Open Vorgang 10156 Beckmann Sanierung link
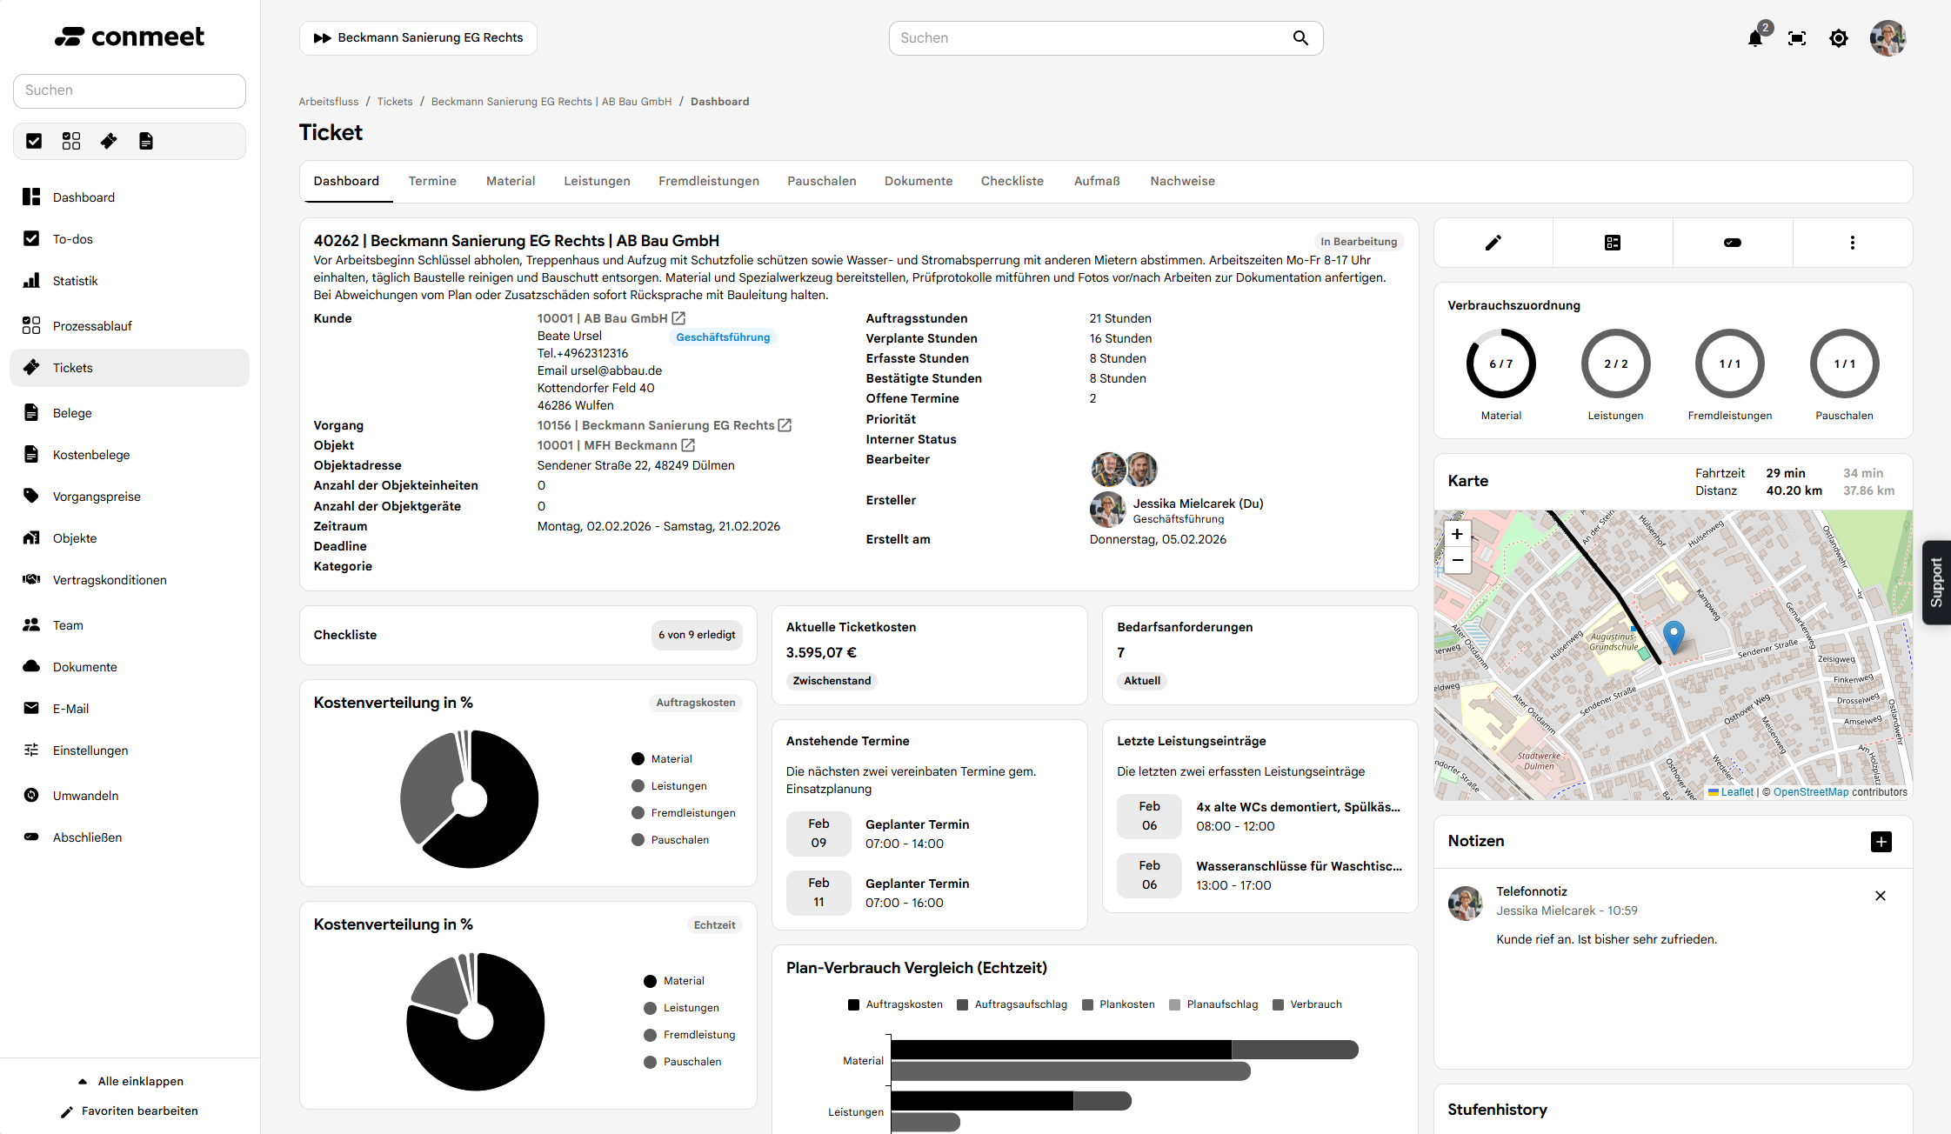The height and width of the screenshot is (1134, 1951). point(655,425)
